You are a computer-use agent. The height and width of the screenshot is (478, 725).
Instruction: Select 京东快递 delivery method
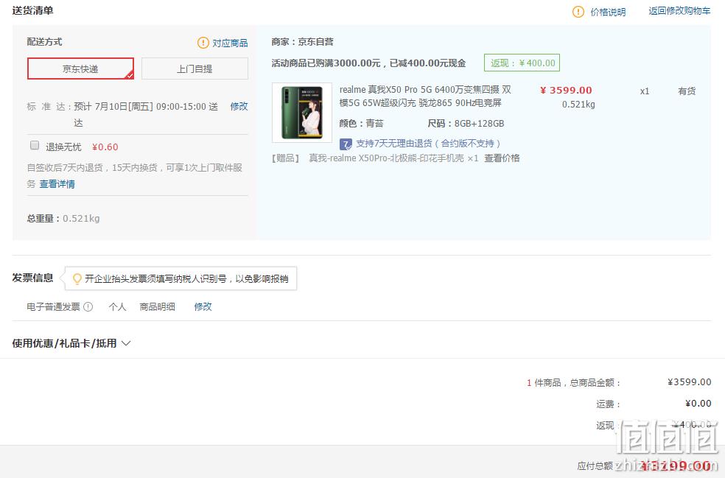[80, 68]
